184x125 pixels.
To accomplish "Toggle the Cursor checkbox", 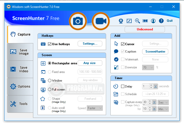I will (x=123, y=44).
